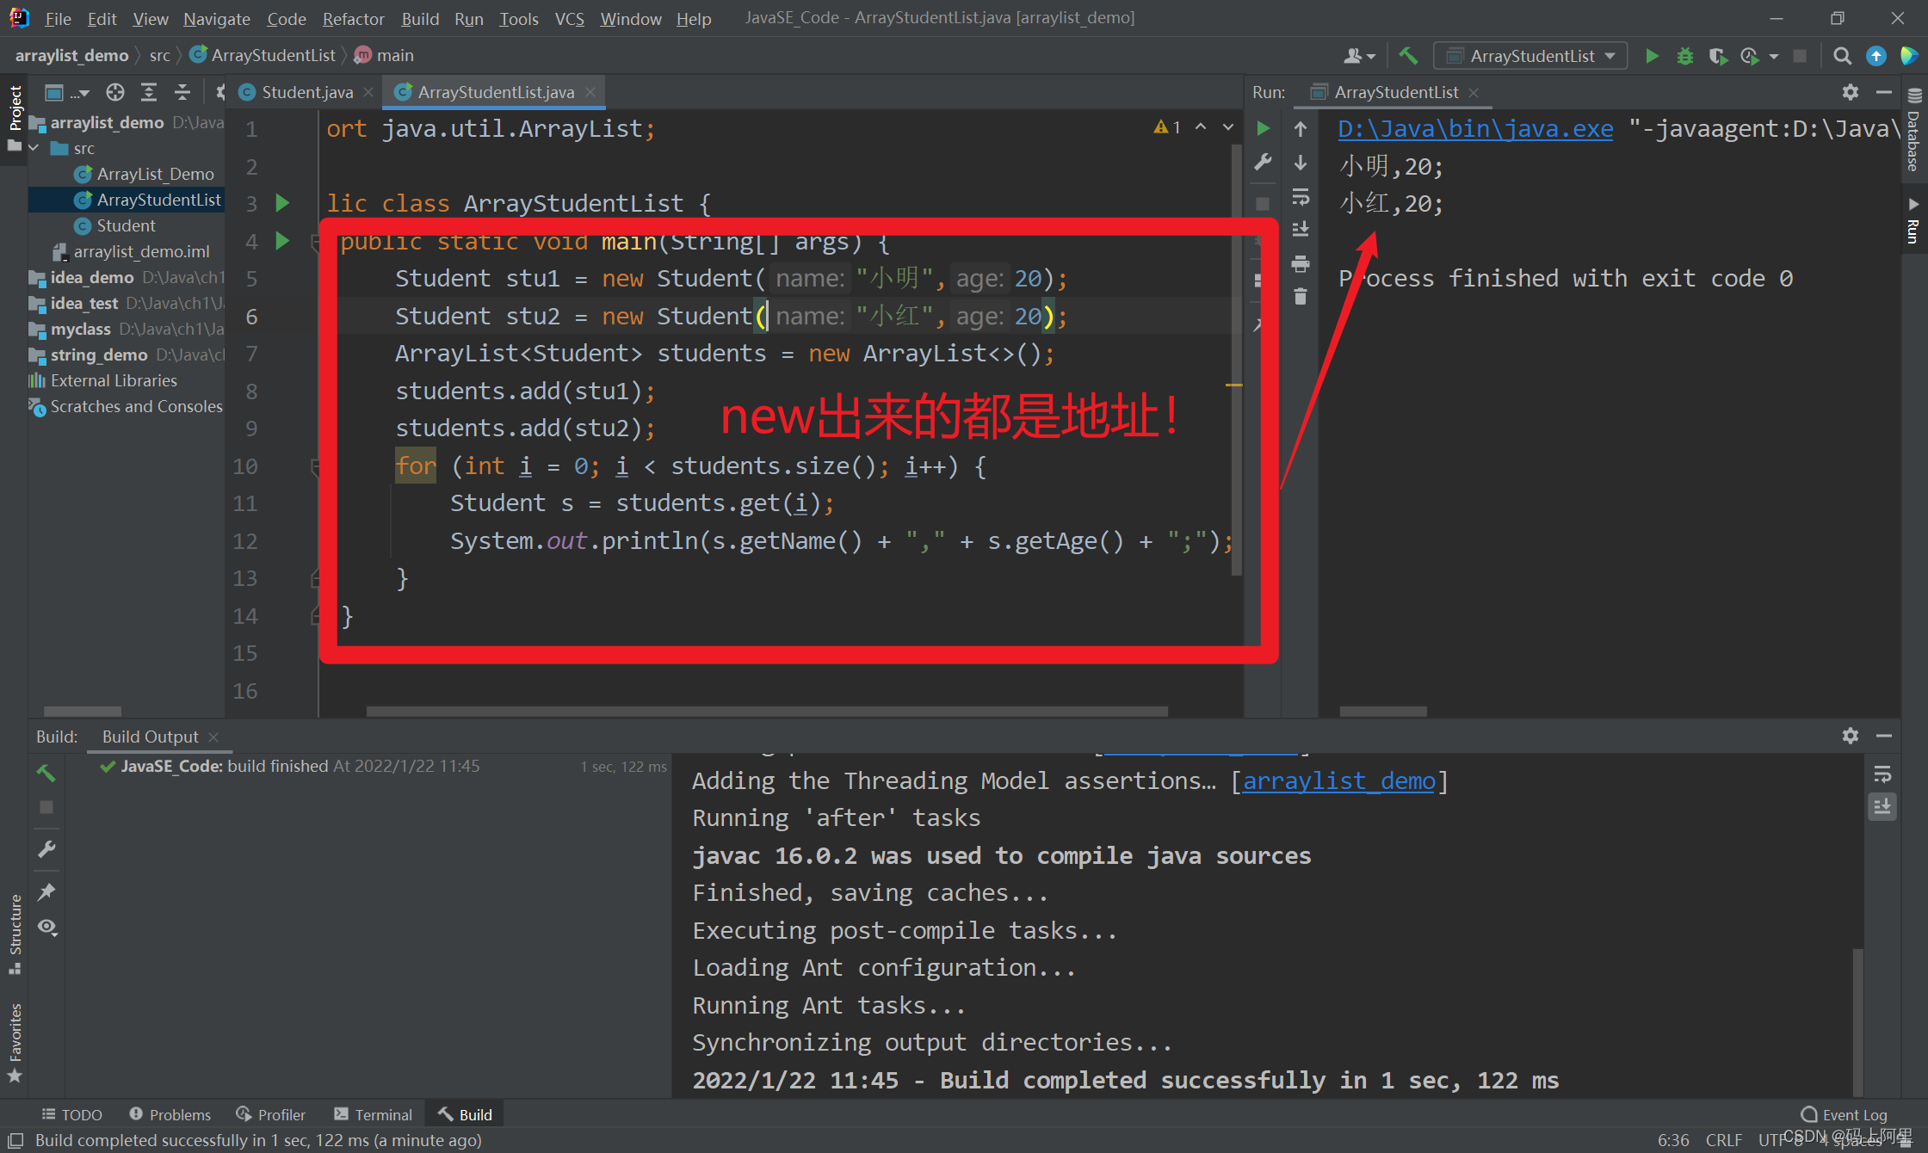Pin the Run tool window via gear menu
Screen dimensions: 1928x1153
[1850, 92]
